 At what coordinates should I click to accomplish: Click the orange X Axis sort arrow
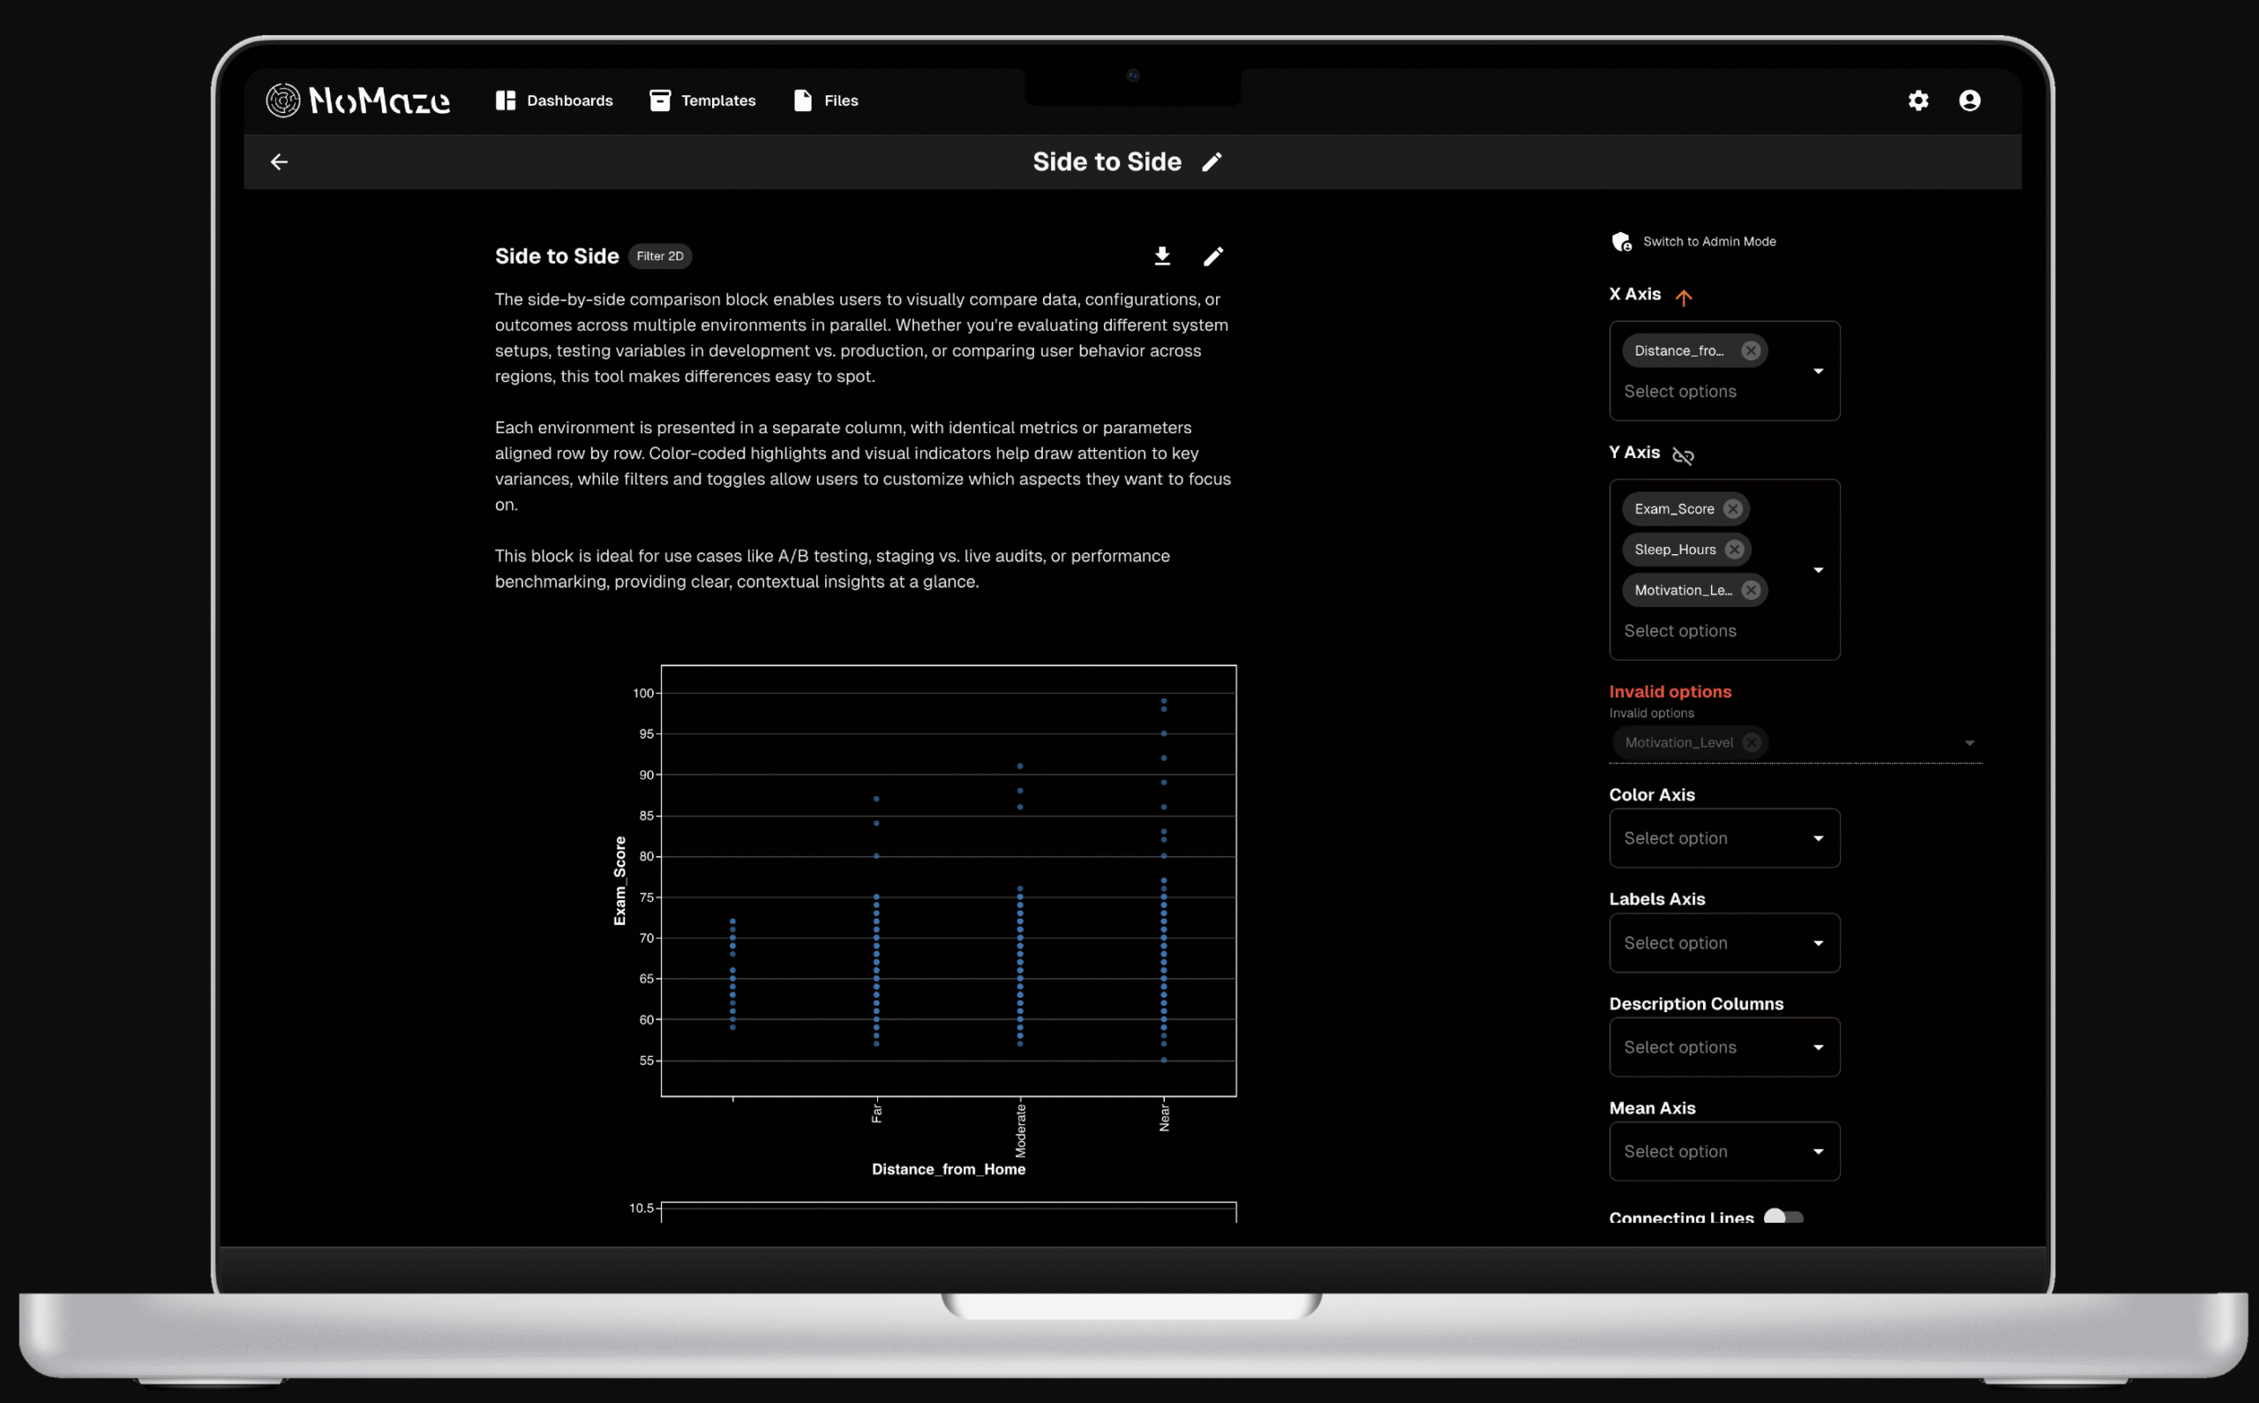pos(1683,297)
